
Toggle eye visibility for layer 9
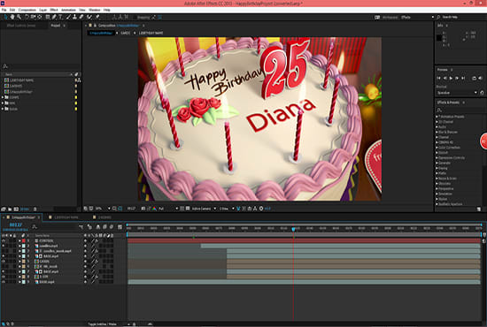[4, 282]
